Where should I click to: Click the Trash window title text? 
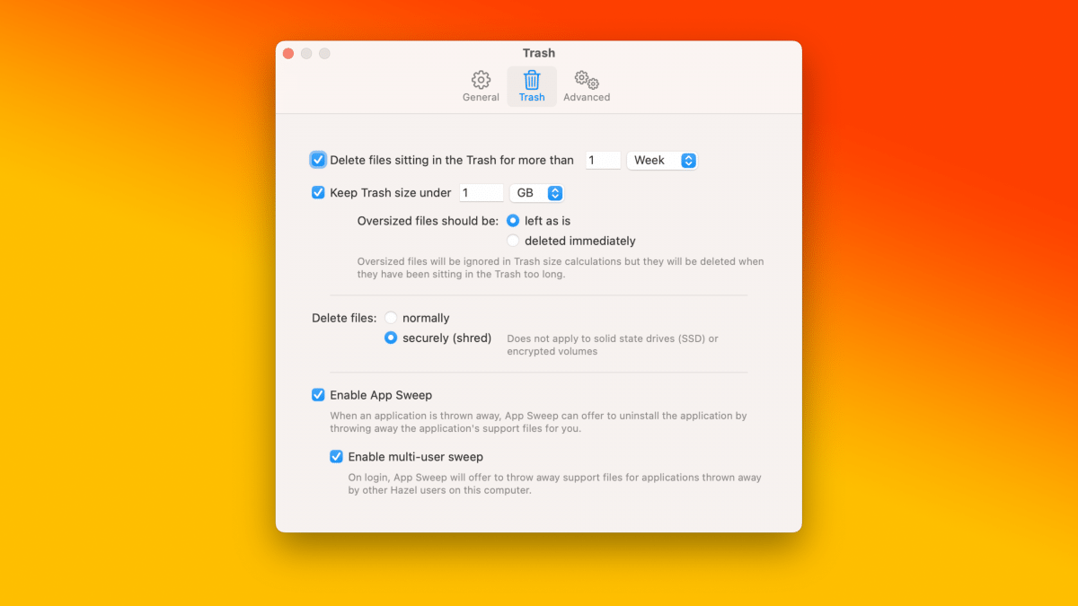click(539, 53)
